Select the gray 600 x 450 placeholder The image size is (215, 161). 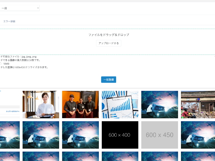pos(159,135)
